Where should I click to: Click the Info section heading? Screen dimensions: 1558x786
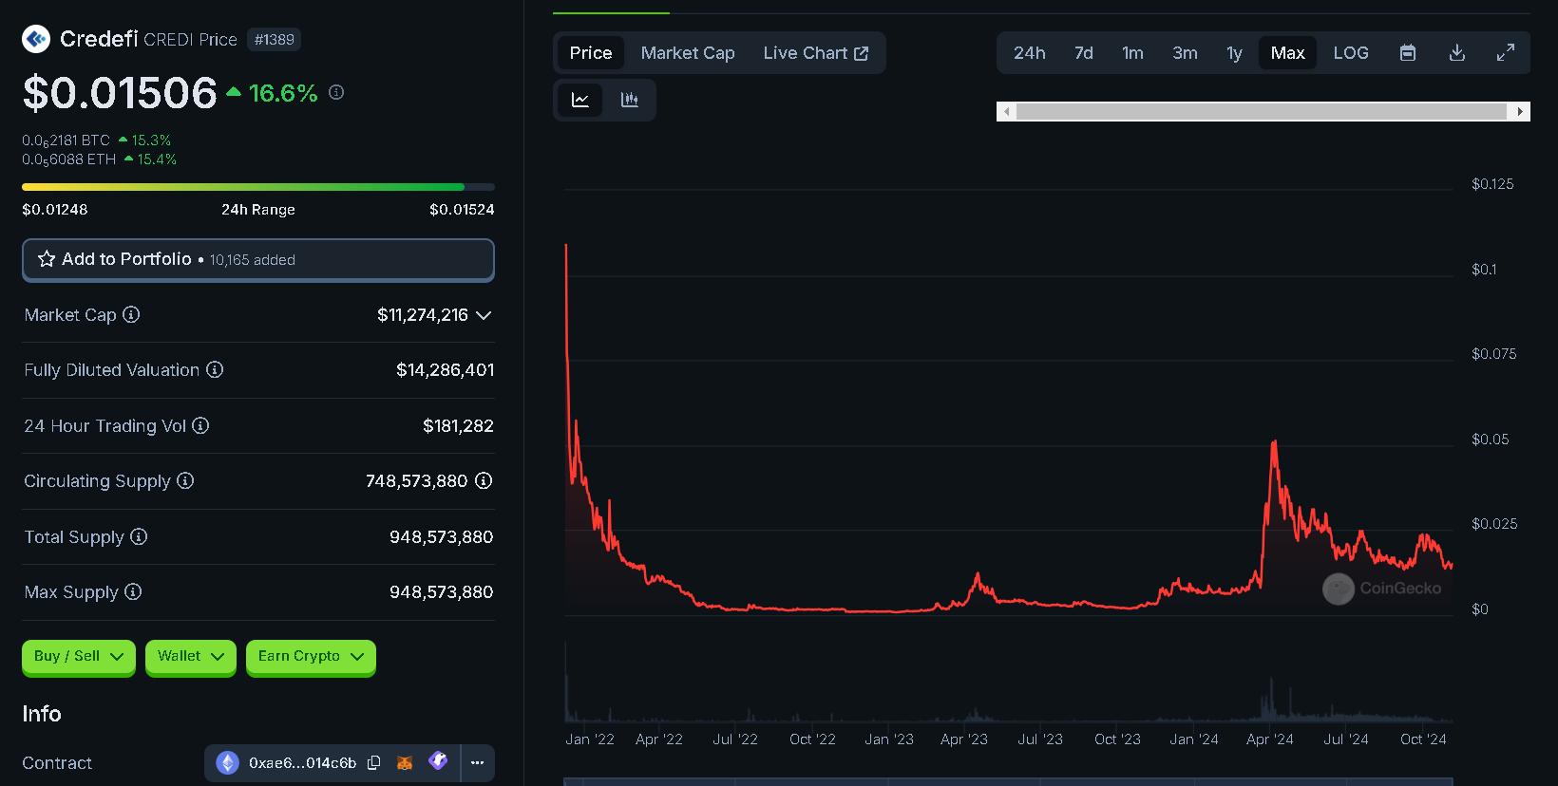pyautogui.click(x=42, y=714)
